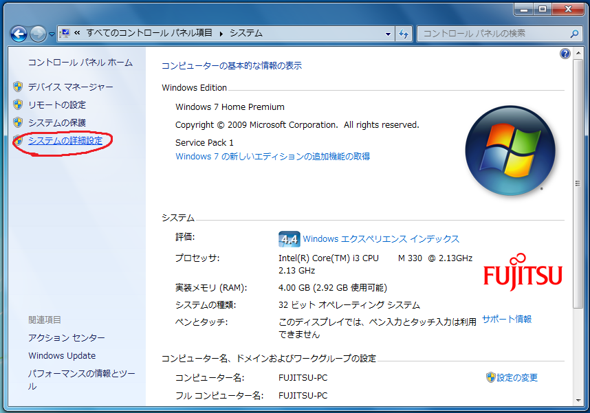Click the shield icon beside リモートの設定
Viewport: 590px width, 413px height.
point(18,104)
